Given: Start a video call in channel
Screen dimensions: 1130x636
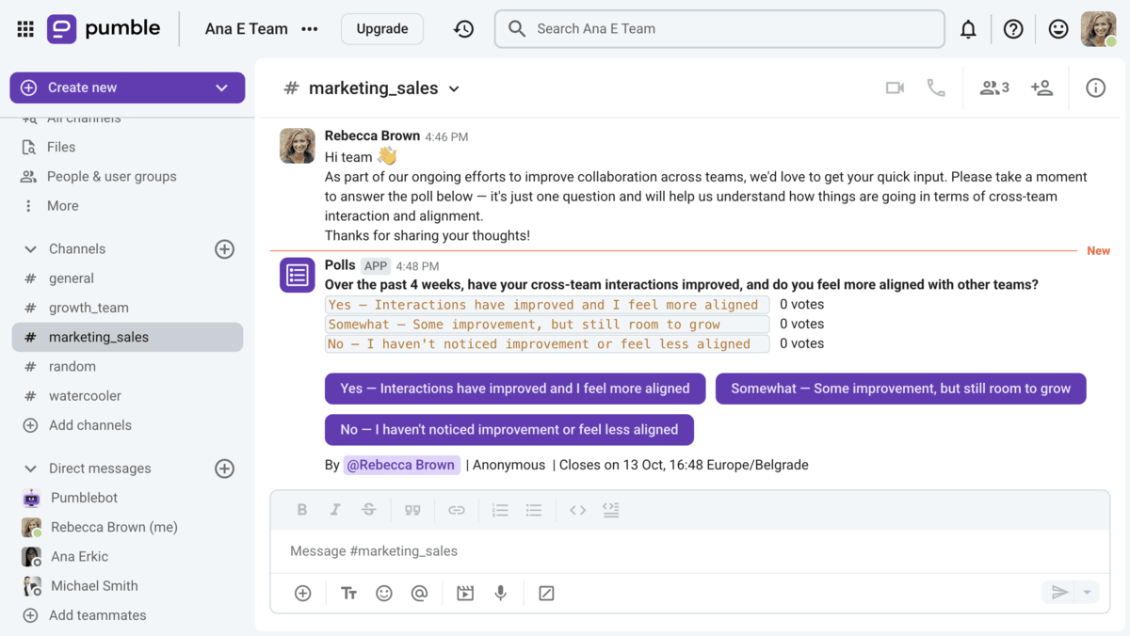Looking at the screenshot, I should pyautogui.click(x=895, y=87).
